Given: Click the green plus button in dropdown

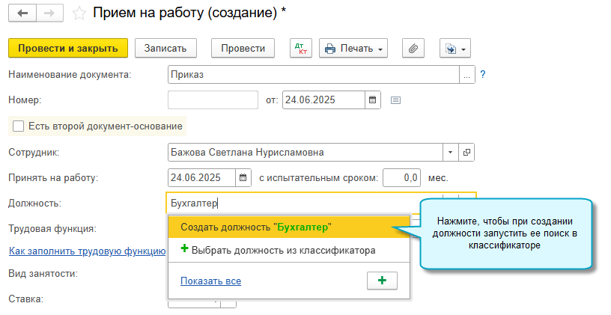Looking at the screenshot, I should (382, 281).
